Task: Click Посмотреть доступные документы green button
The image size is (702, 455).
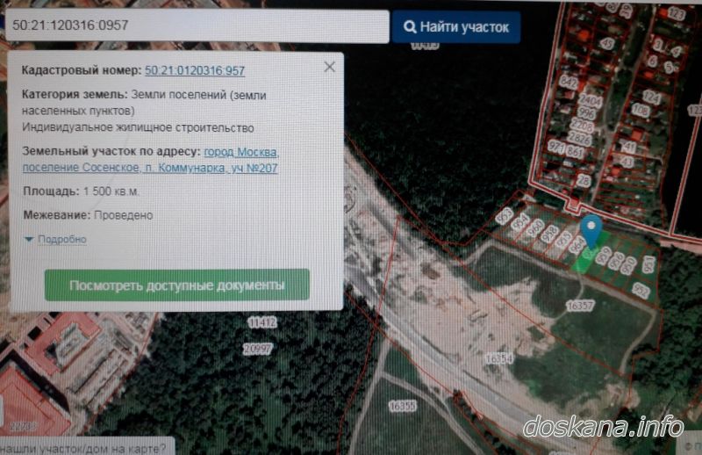Action: 177,285
